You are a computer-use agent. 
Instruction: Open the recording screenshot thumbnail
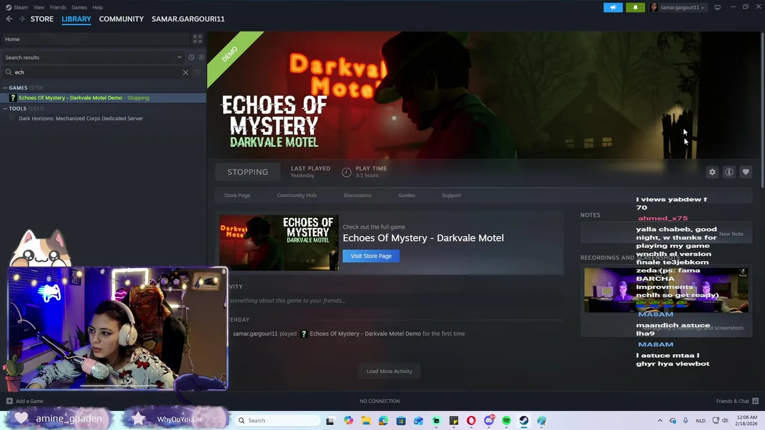666,290
